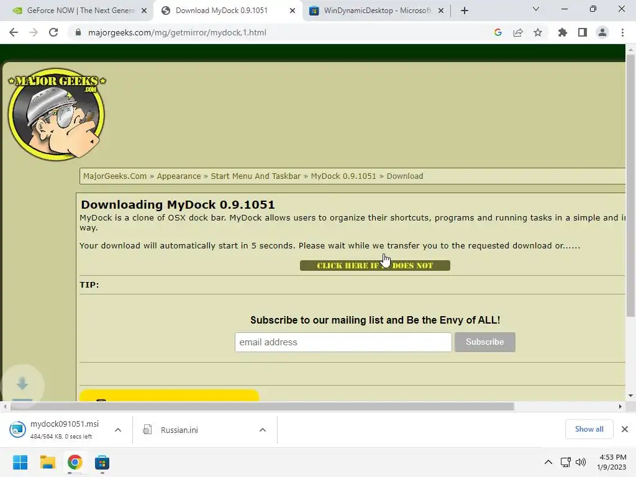Click the horizontal page scrollbar
This screenshot has height=477, width=636.
(263, 406)
